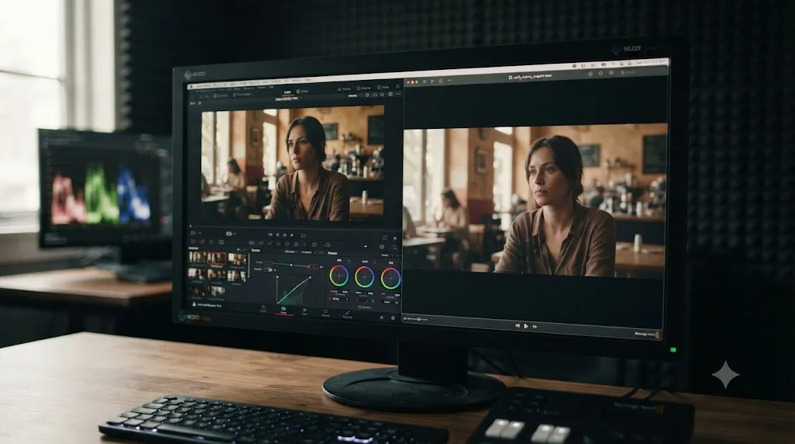Skip backward in the right player window

pos(517,325)
